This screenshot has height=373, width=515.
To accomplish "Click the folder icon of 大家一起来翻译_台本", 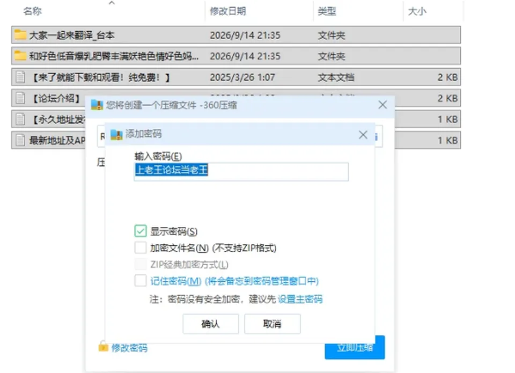I will point(20,35).
